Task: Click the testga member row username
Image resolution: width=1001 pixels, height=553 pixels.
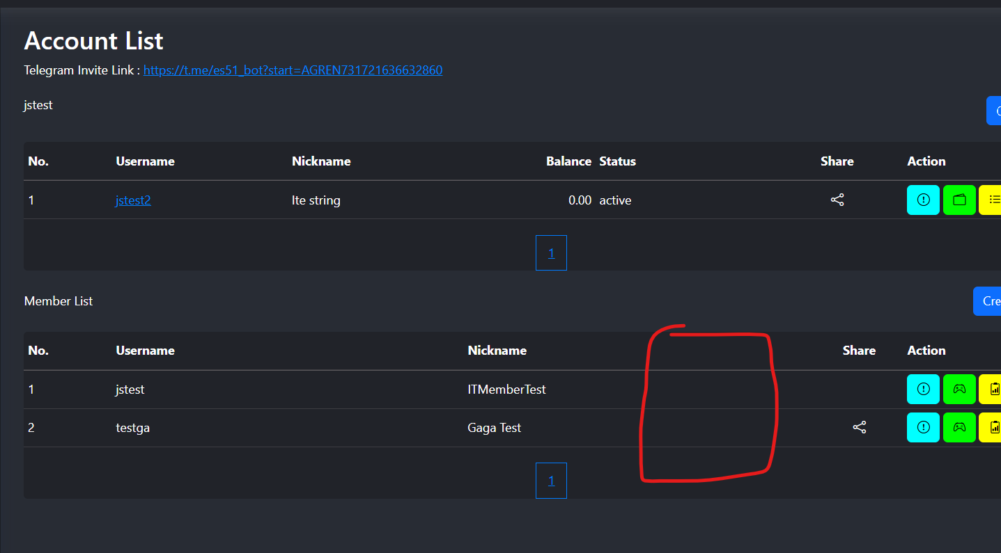Action: click(x=132, y=428)
